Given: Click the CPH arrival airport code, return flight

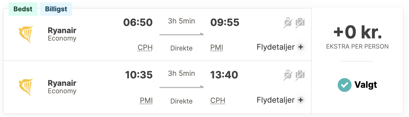Looking at the screenshot, I should click(x=218, y=100).
